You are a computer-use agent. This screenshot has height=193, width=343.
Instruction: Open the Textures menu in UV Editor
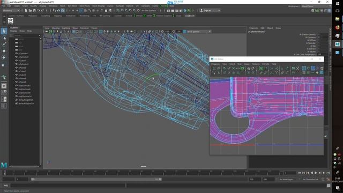pyautogui.click(x=256, y=64)
